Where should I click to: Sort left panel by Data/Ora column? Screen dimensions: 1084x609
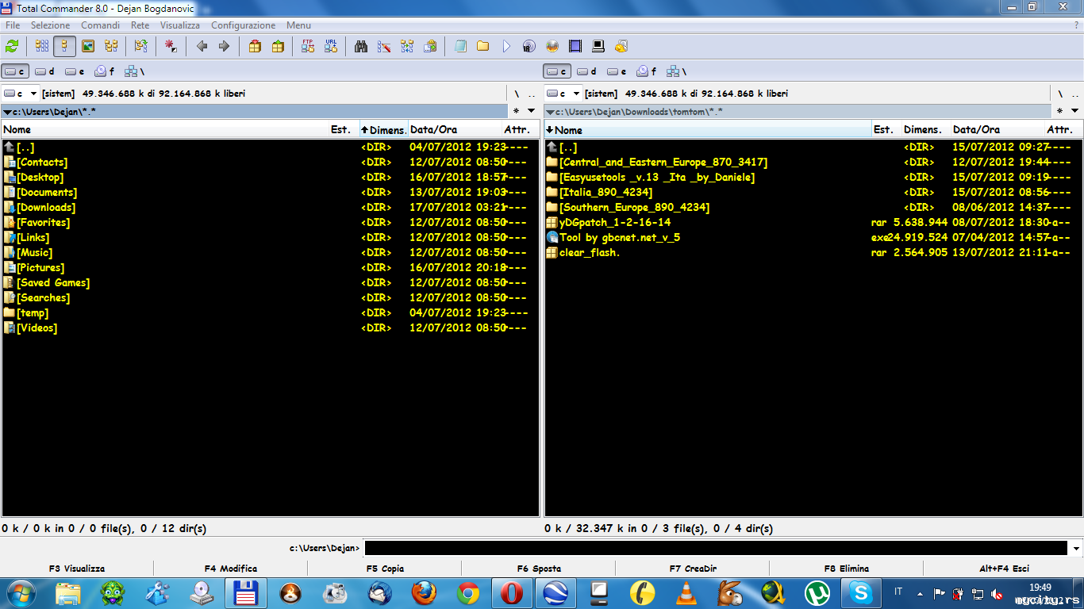click(455, 129)
